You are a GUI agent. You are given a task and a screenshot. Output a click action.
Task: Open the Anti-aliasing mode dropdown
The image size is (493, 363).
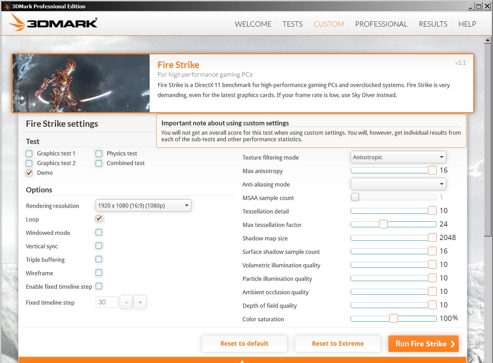(398, 184)
